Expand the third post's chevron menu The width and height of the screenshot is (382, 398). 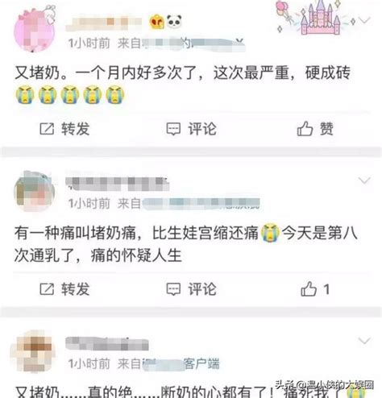coord(364,341)
